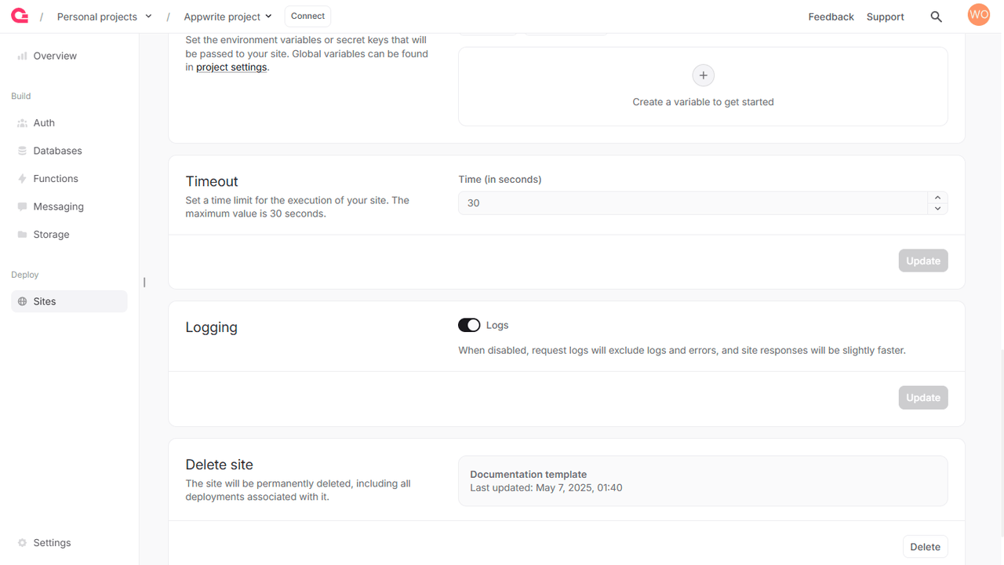The image size is (1004, 565).
Task: Click the Appwrite logo icon
Action: (20, 16)
